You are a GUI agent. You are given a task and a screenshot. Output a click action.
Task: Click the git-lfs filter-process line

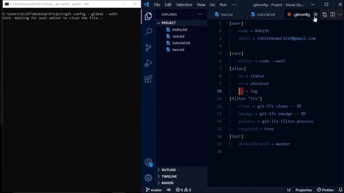[276, 122]
